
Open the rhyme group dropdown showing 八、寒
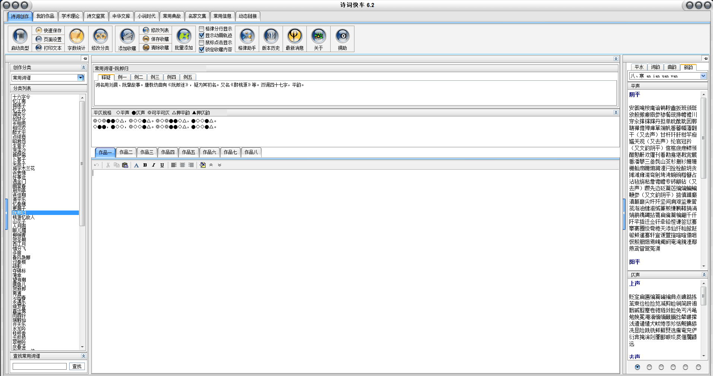pos(703,76)
